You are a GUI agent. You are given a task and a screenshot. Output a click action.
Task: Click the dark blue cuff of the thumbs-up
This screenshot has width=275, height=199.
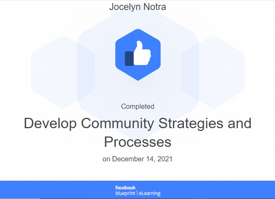coord(129,58)
